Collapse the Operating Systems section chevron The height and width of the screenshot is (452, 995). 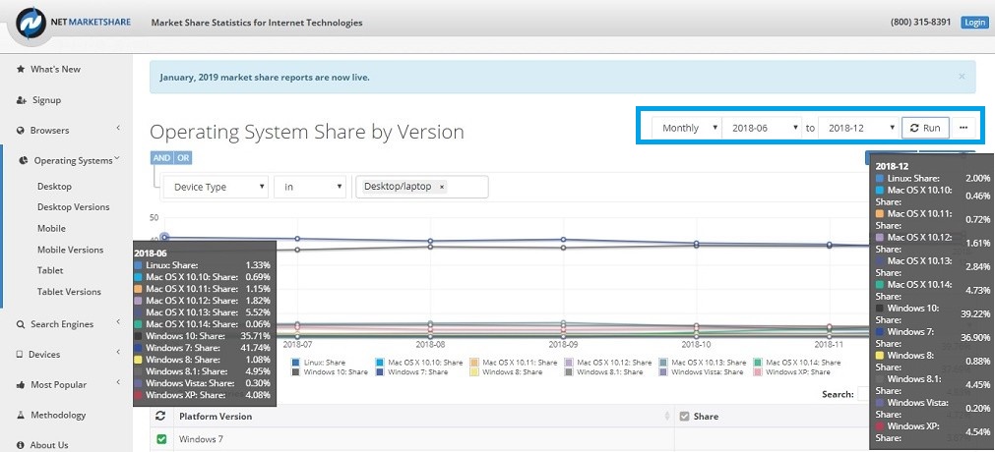117,160
